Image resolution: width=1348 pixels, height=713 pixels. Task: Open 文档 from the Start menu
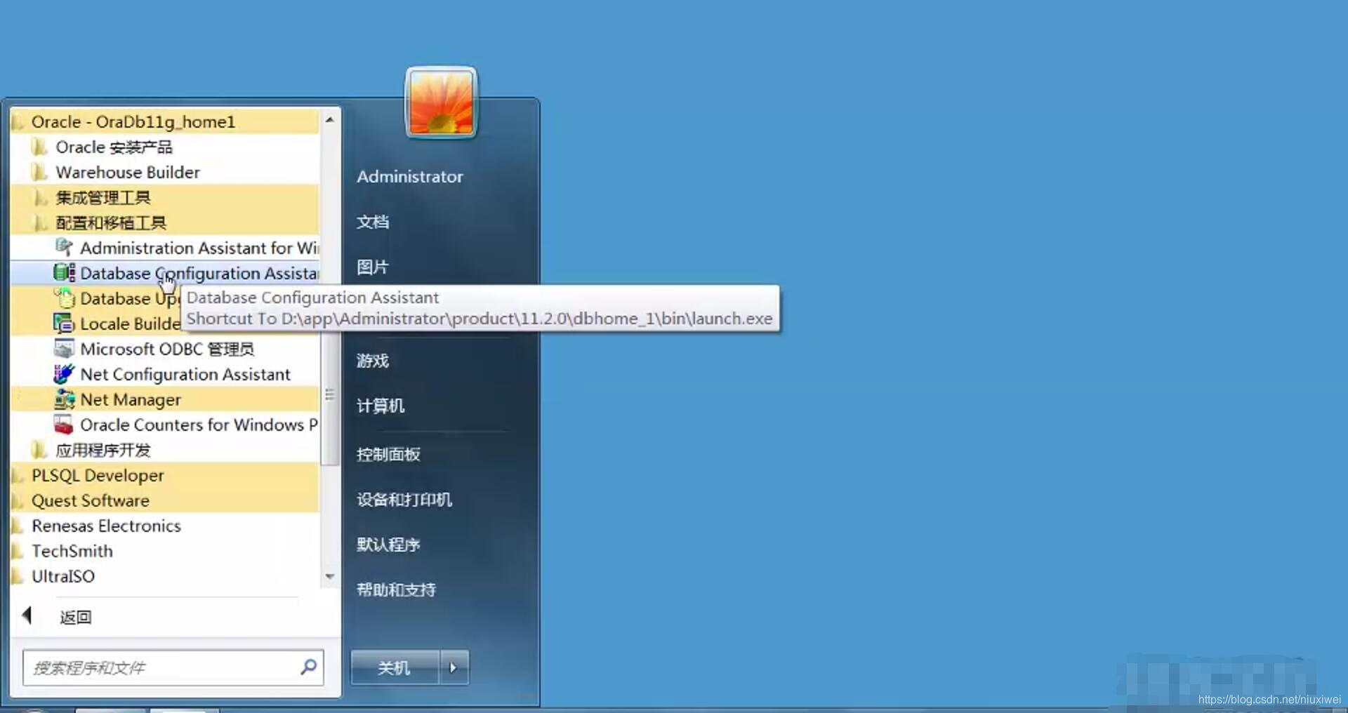click(x=373, y=222)
